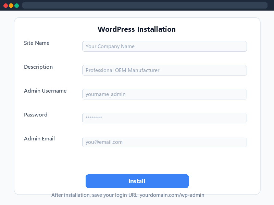Click the Admin Username label
The image size is (274, 205).
[x=45, y=91]
